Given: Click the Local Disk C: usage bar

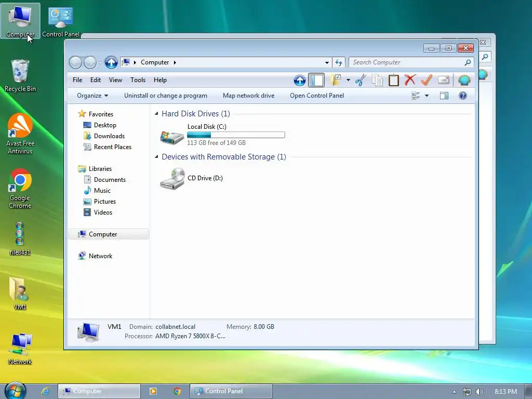Looking at the screenshot, I should click(x=236, y=135).
